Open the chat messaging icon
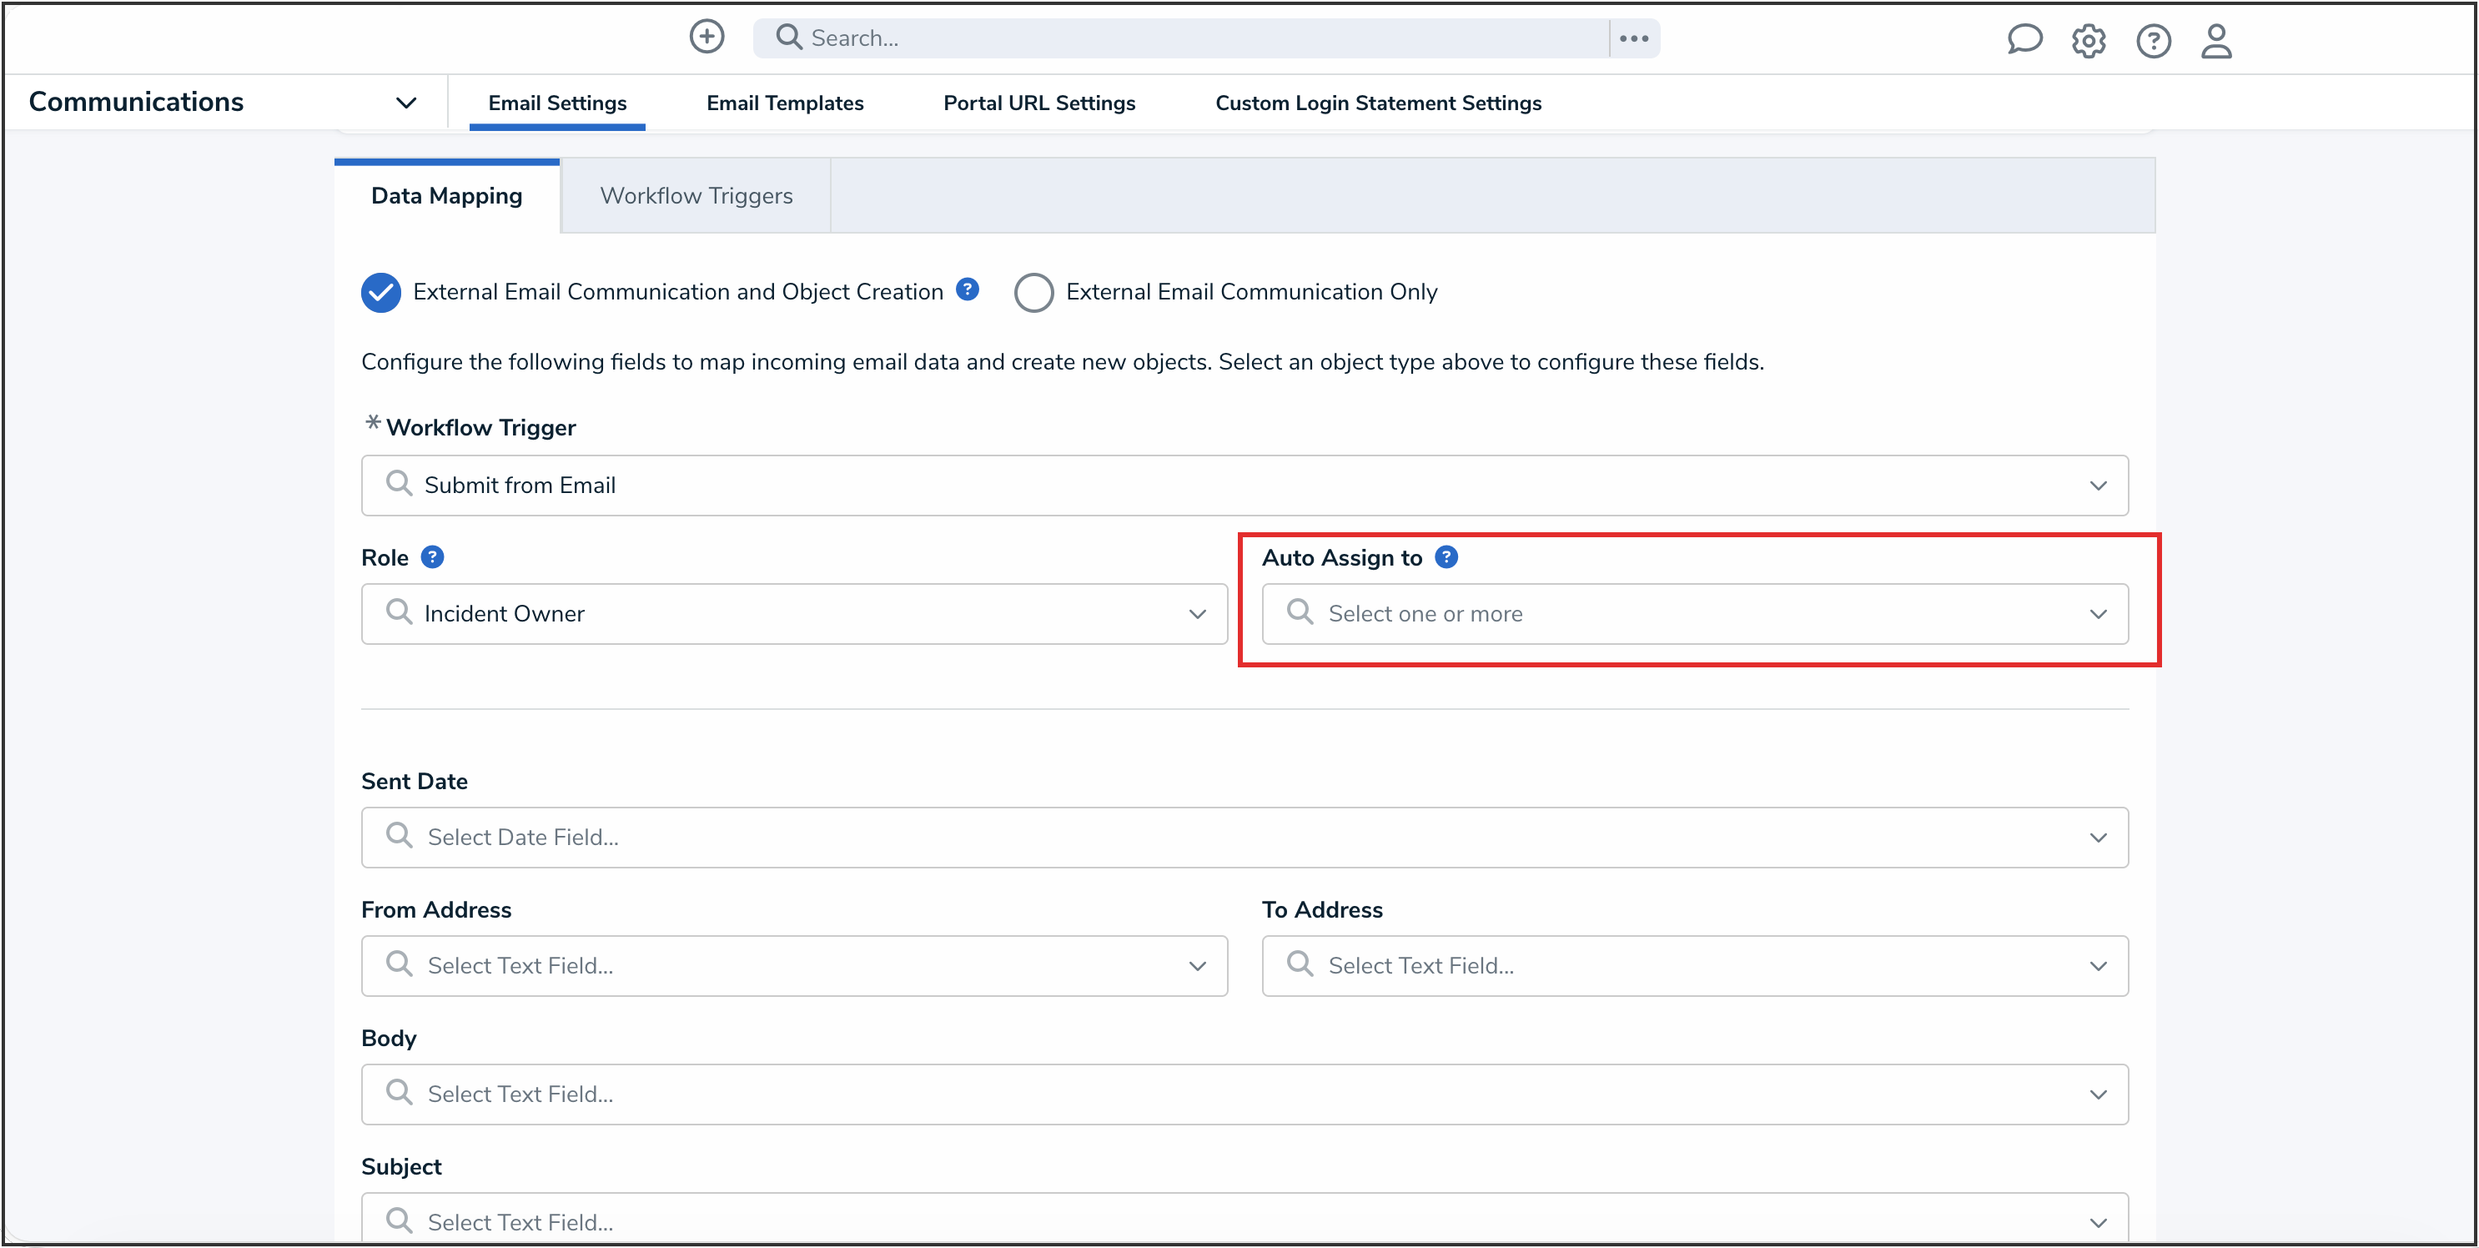 click(x=2024, y=40)
